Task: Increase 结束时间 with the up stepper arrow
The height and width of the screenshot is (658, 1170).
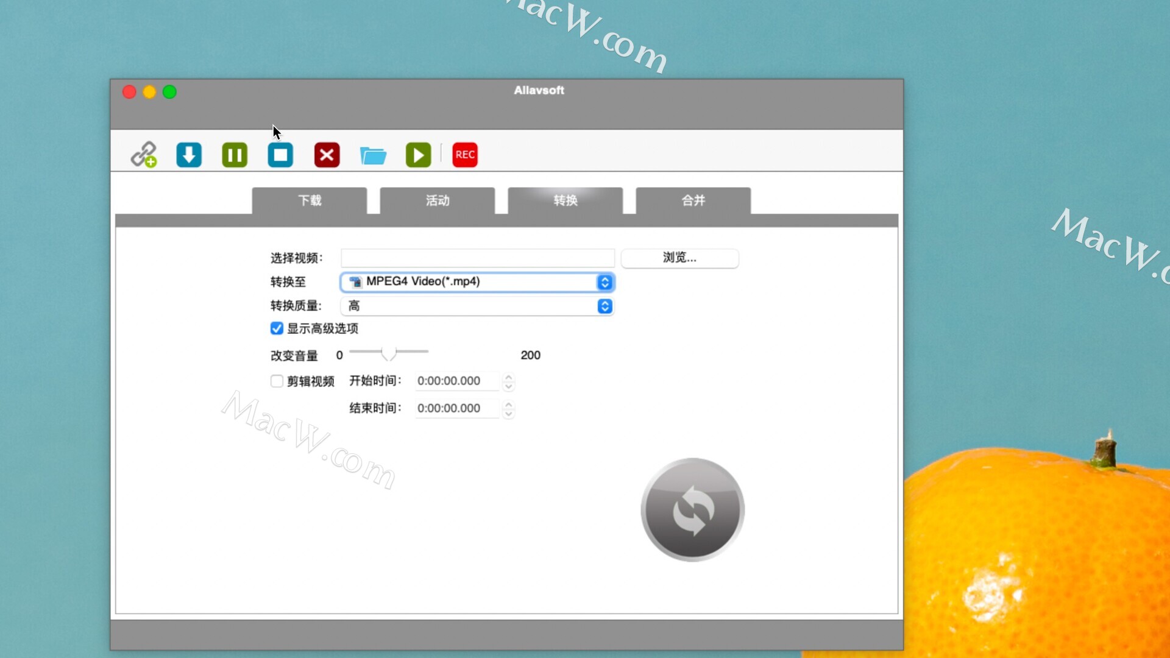Action: (509, 404)
